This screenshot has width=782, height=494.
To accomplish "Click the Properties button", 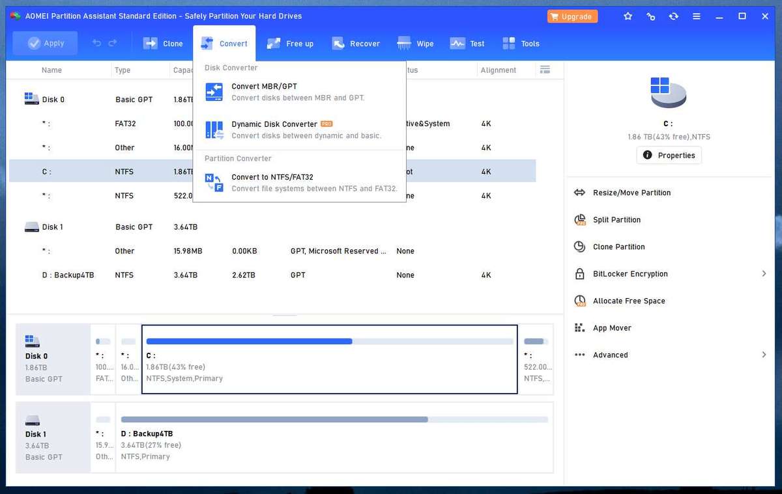I will click(669, 156).
